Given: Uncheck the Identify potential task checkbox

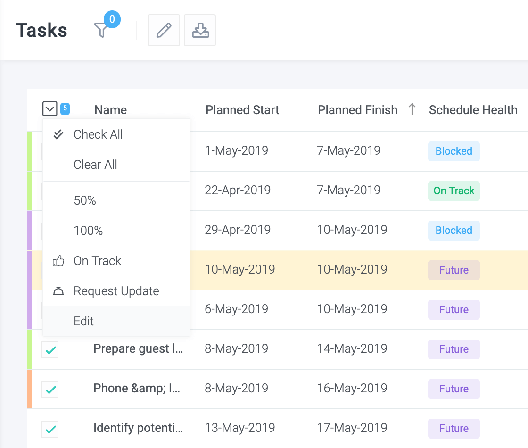Looking at the screenshot, I should 50,429.
